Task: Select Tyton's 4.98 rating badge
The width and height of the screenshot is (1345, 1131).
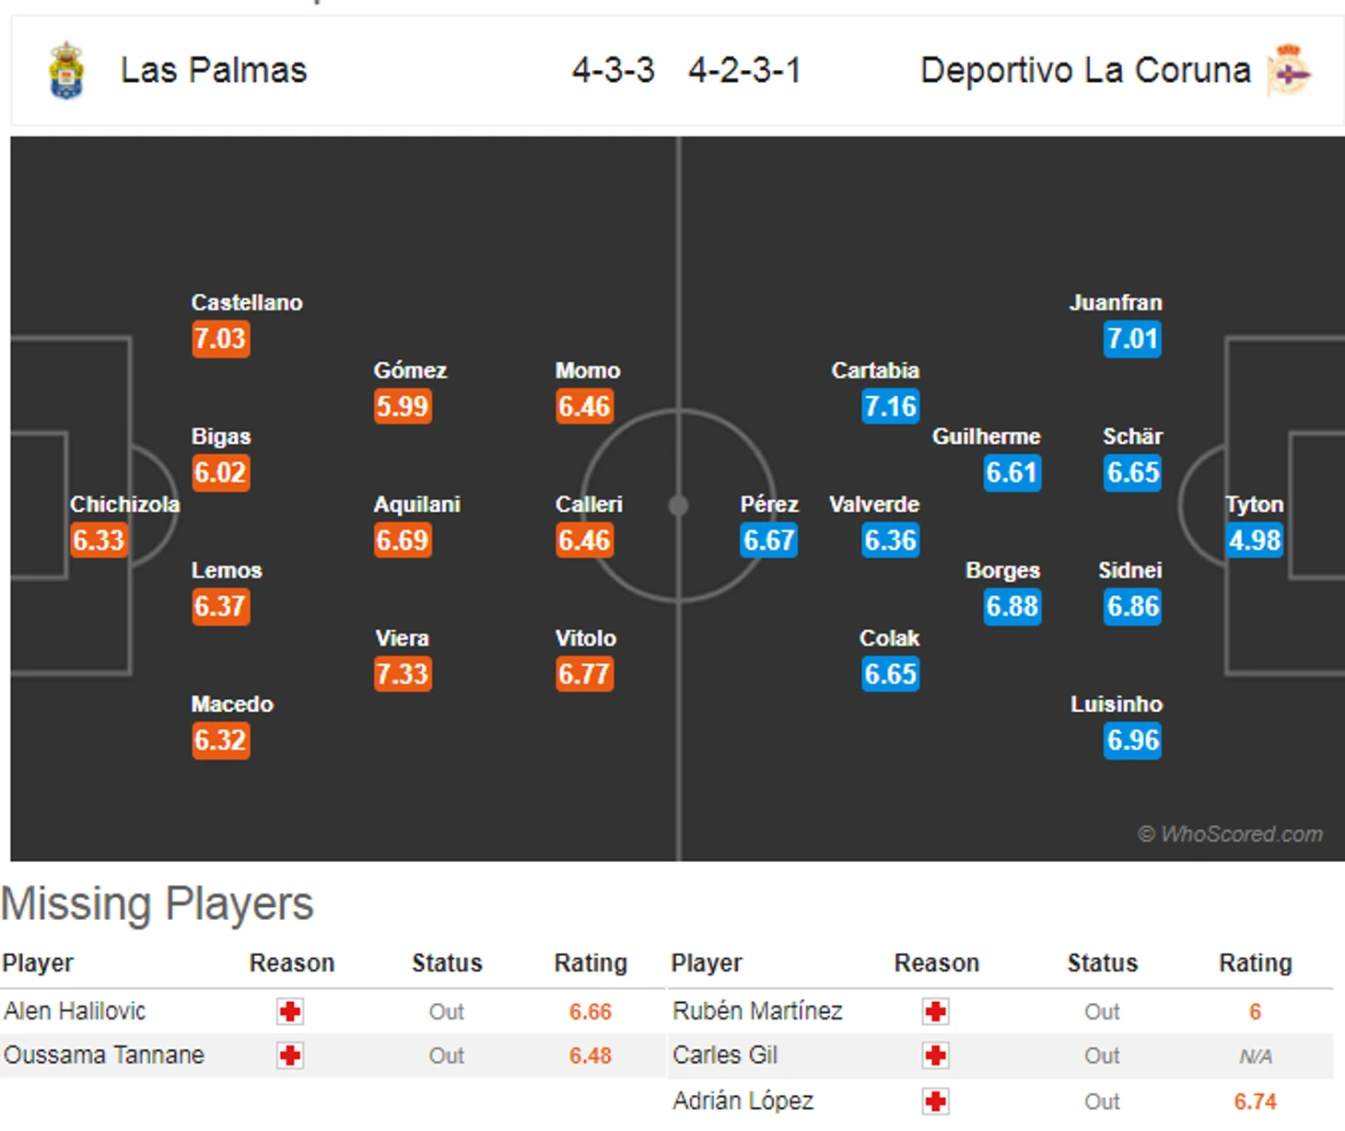Action: click(1255, 540)
